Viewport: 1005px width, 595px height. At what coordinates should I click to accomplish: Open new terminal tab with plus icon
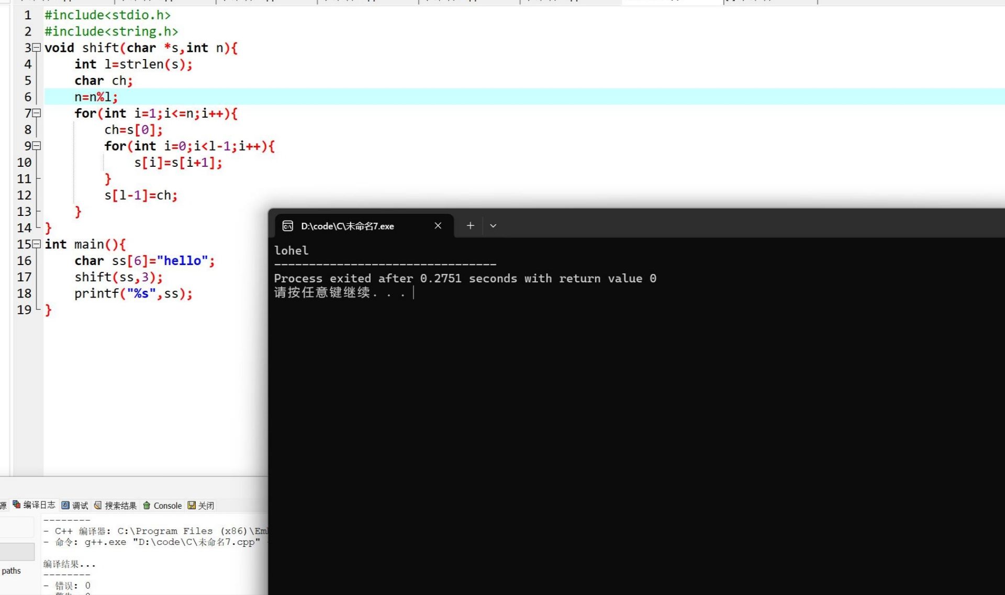click(x=470, y=225)
